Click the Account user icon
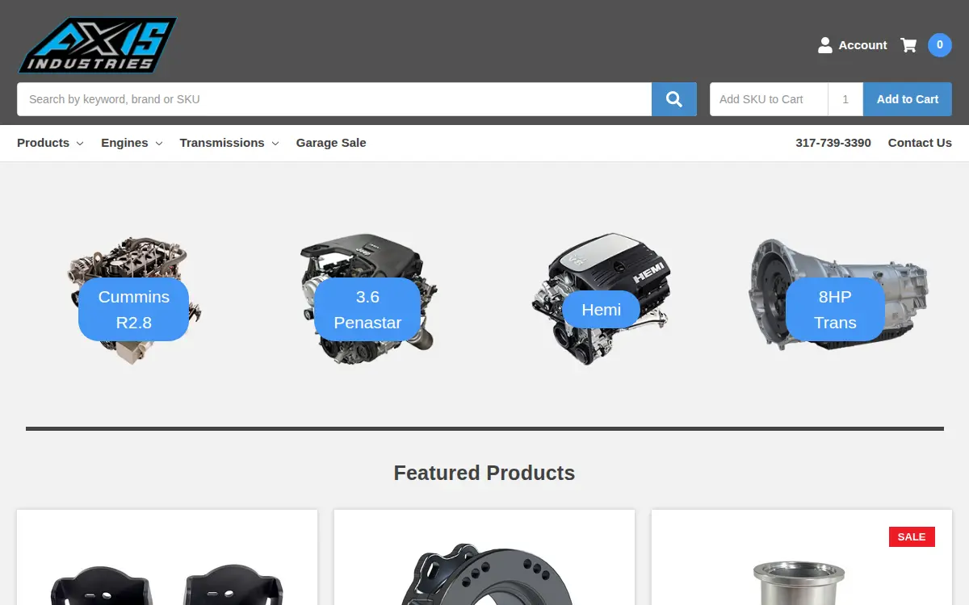The width and height of the screenshot is (969, 605). (x=824, y=45)
